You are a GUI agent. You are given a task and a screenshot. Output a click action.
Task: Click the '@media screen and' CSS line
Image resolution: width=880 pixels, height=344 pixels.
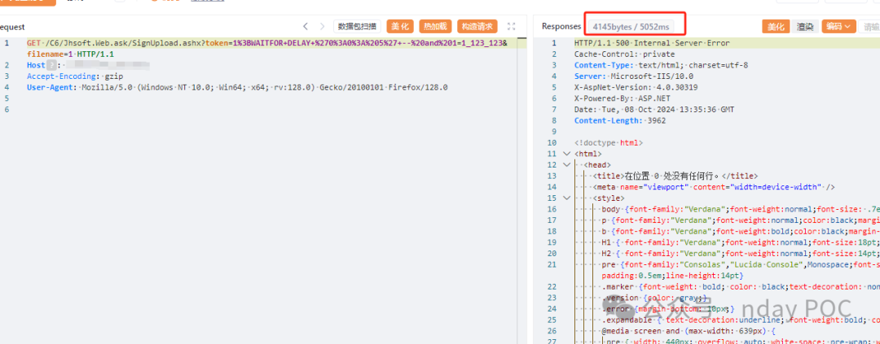tap(690, 330)
